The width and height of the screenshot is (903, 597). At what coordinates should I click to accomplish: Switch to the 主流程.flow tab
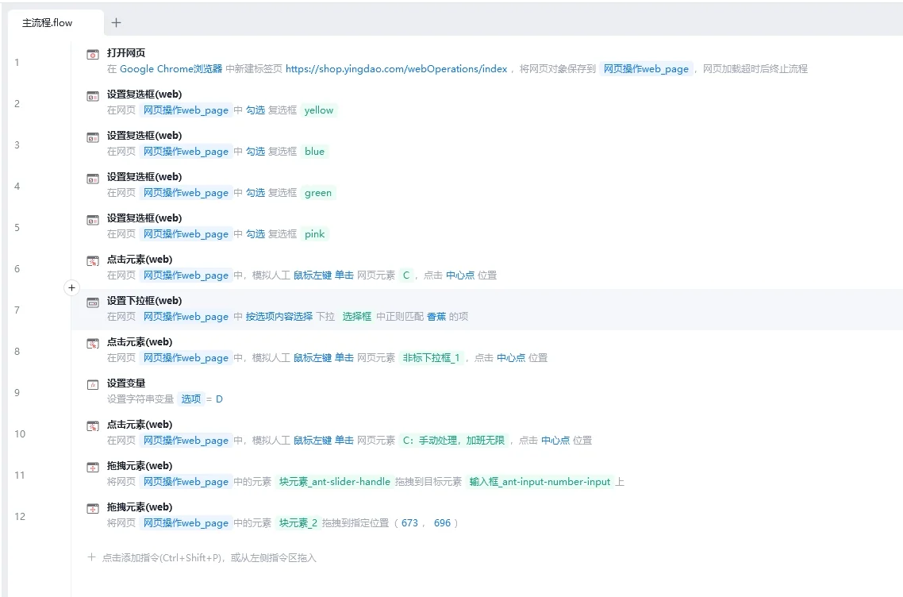48,22
